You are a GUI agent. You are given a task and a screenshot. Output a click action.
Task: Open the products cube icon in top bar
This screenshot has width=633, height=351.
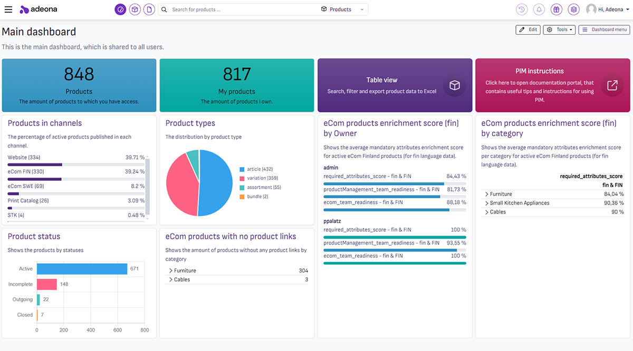tap(135, 9)
